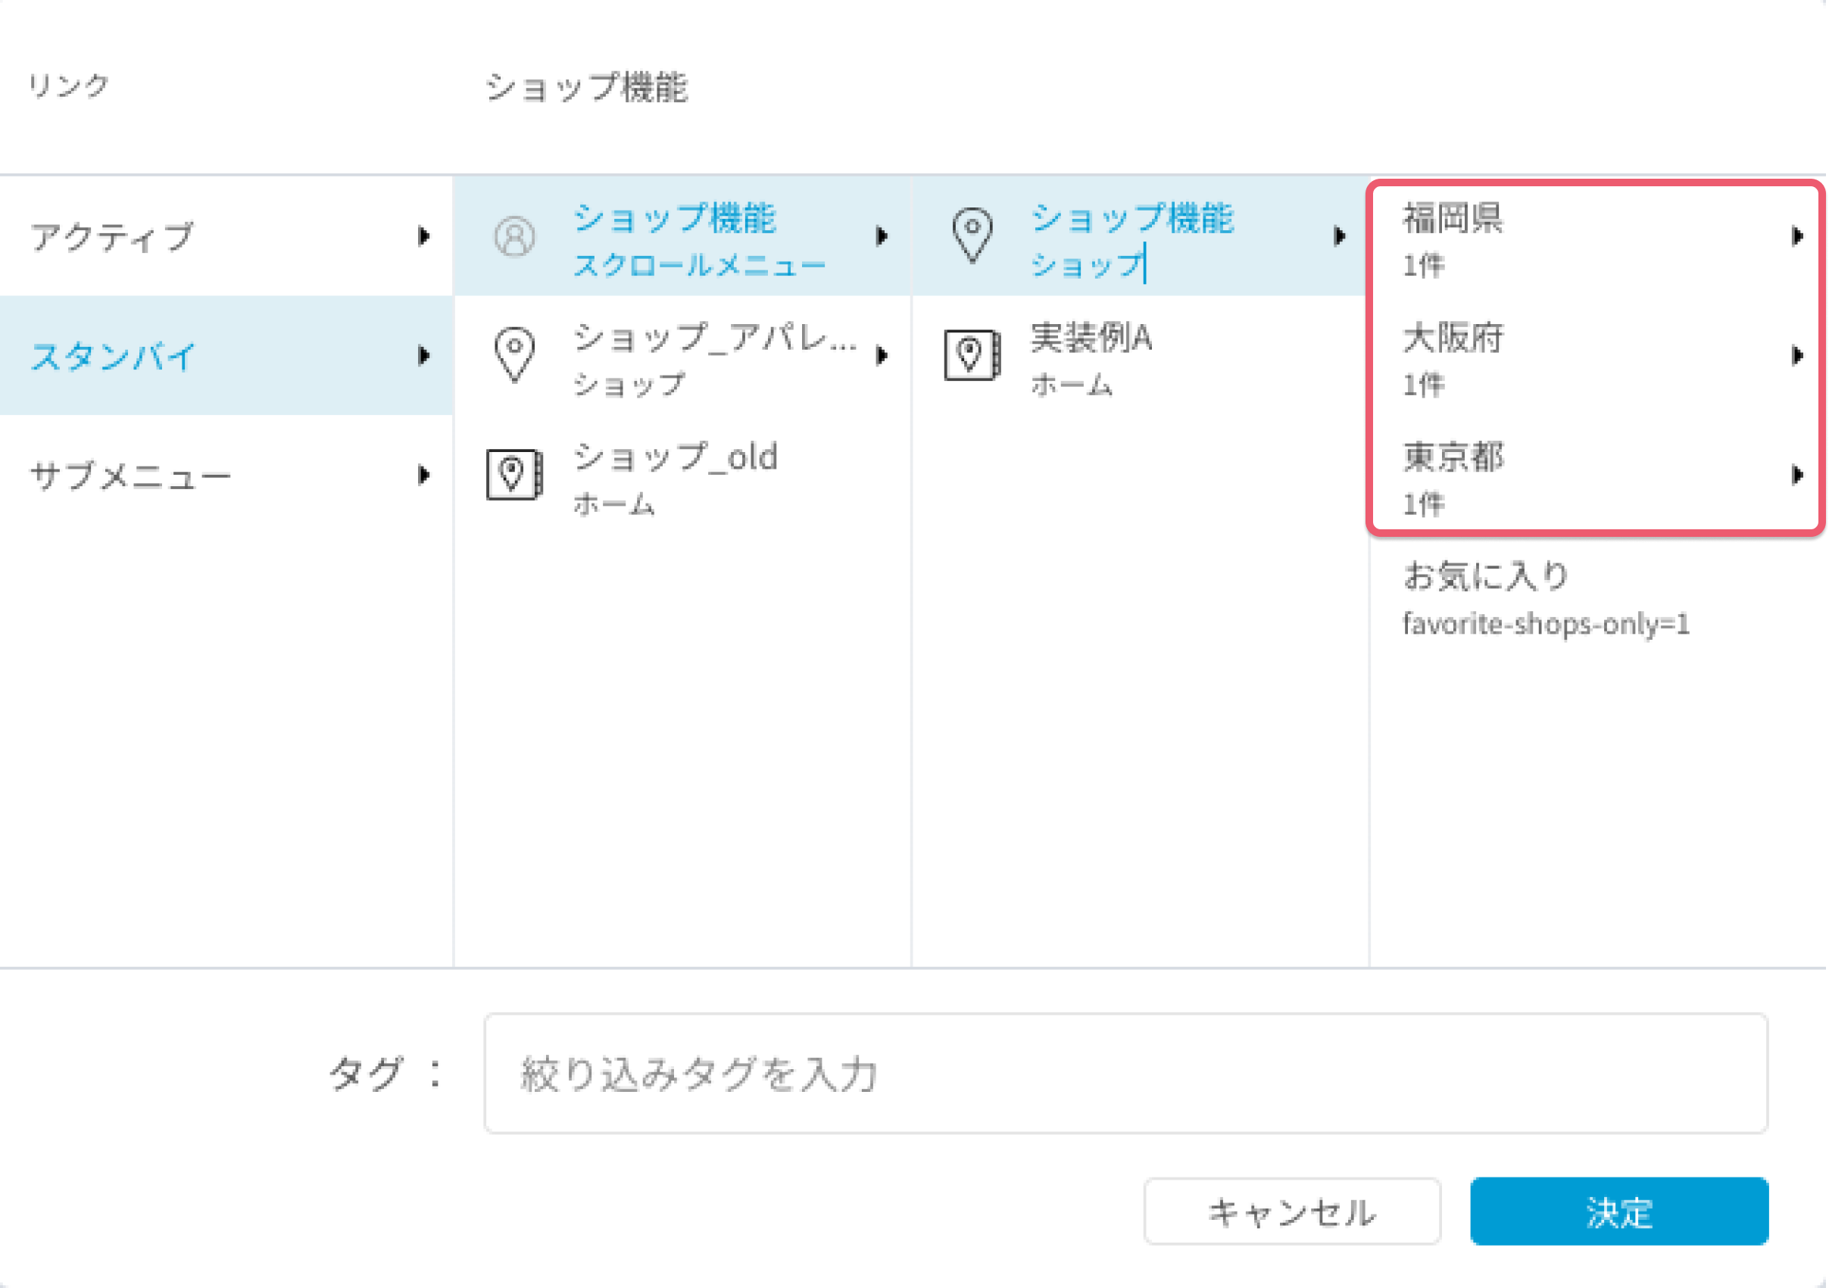Expand the 東京都 arrow
This screenshot has height=1288, width=1829.
[1797, 475]
